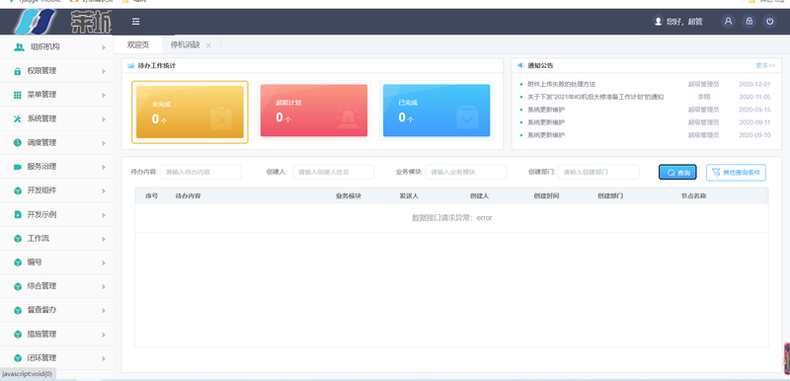Expand 系统管理 using its arrow
Screen dimensions: 790x381
(104, 119)
